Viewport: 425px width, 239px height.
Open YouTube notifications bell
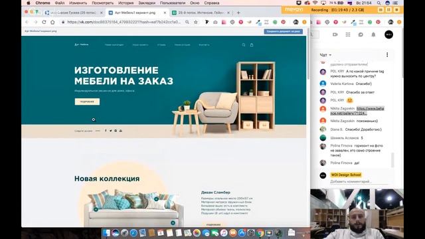click(x=373, y=35)
